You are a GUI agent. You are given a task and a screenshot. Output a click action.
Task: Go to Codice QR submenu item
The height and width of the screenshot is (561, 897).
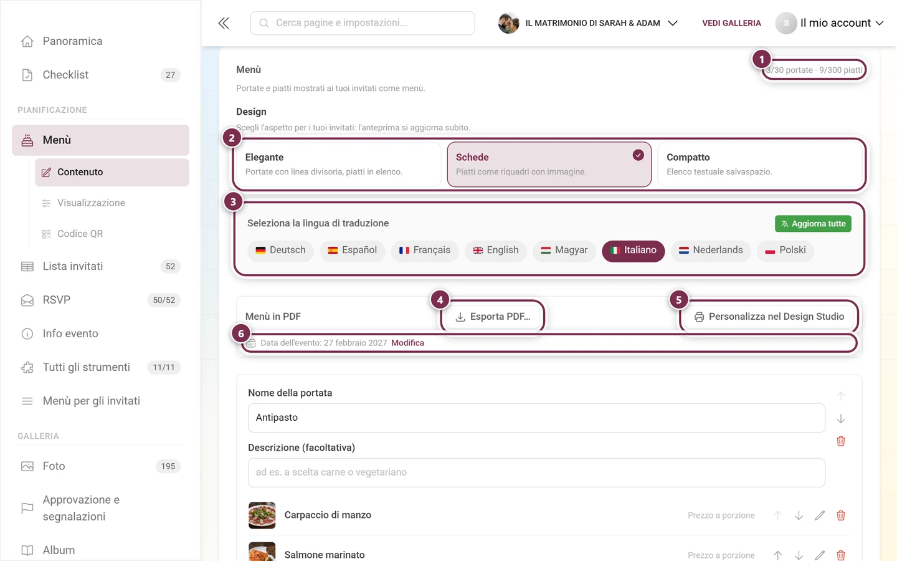112,234
